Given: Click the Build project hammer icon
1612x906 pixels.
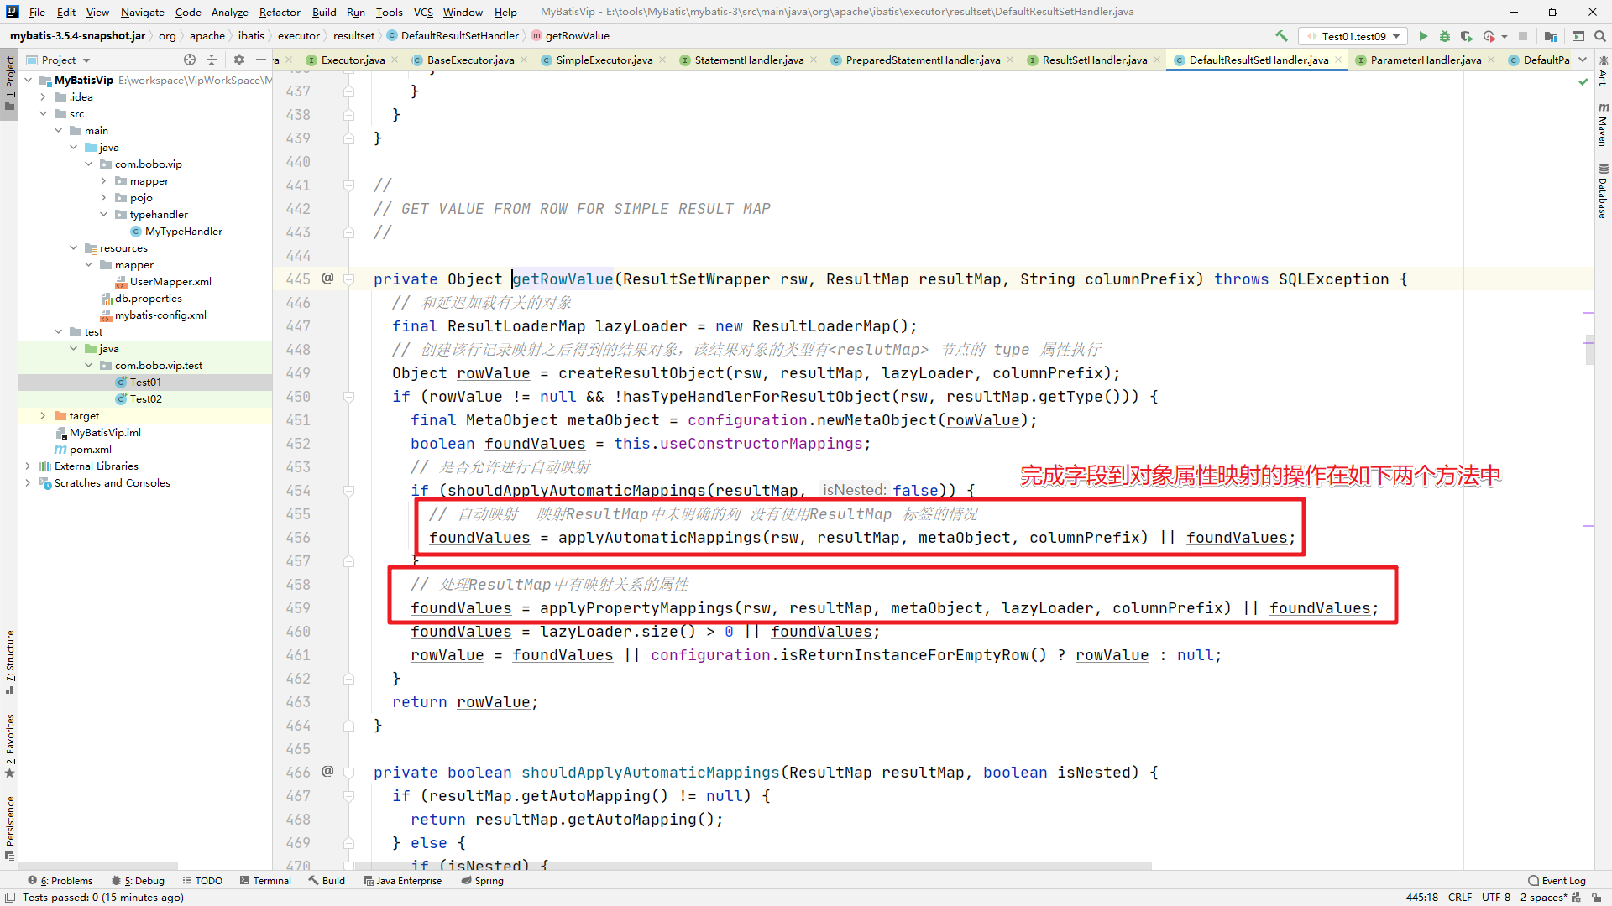Looking at the screenshot, I should 1281,36.
